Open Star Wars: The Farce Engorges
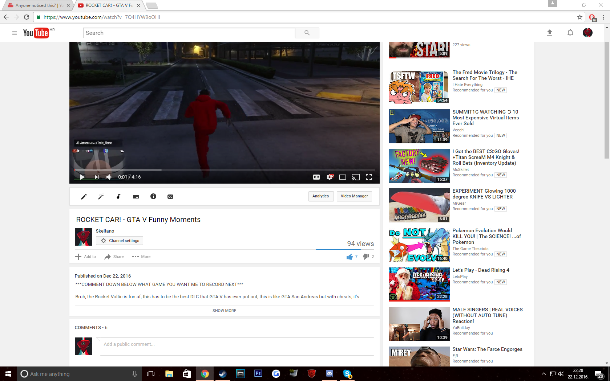Screen dimensions: 610x381 (x=487, y=349)
